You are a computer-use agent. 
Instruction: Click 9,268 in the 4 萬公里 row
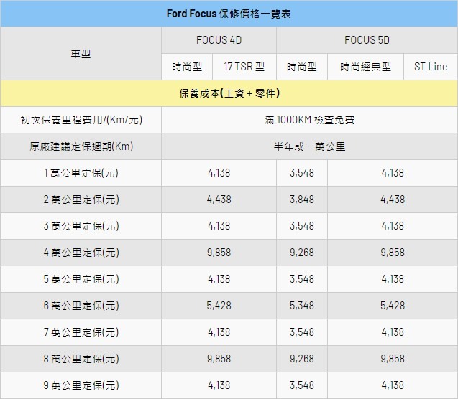click(302, 253)
